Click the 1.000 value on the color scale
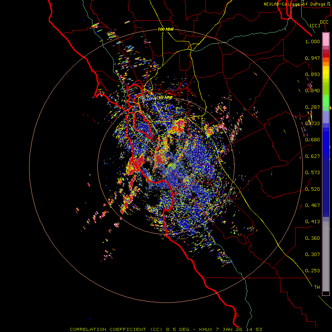This screenshot has width=332, height=332. 312,41
